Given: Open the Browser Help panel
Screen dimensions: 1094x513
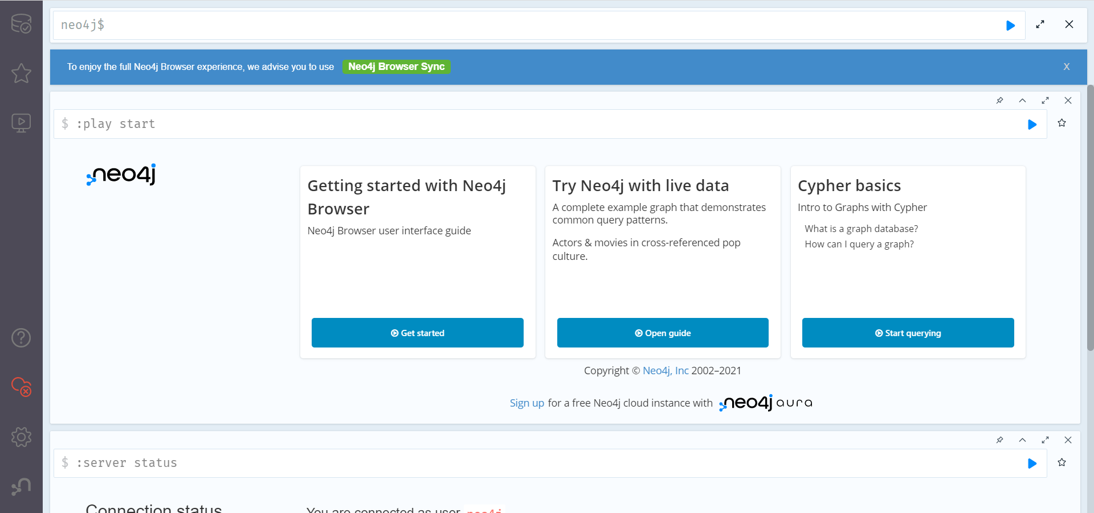Looking at the screenshot, I should click(x=22, y=338).
